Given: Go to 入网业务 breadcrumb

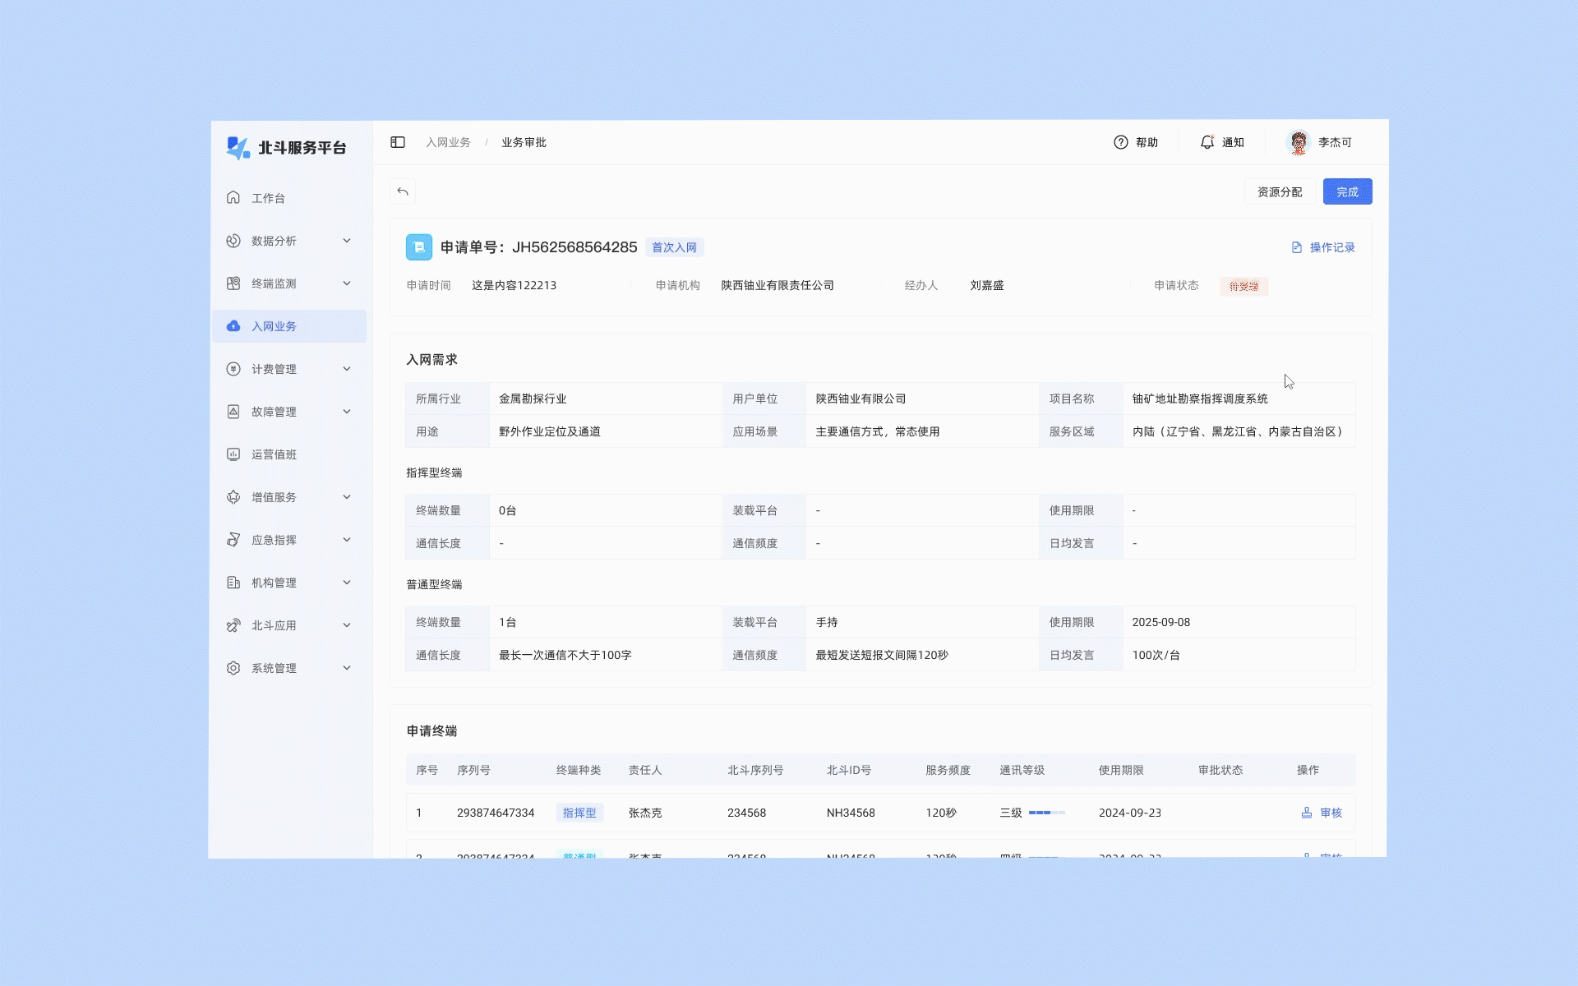Looking at the screenshot, I should click(x=448, y=142).
